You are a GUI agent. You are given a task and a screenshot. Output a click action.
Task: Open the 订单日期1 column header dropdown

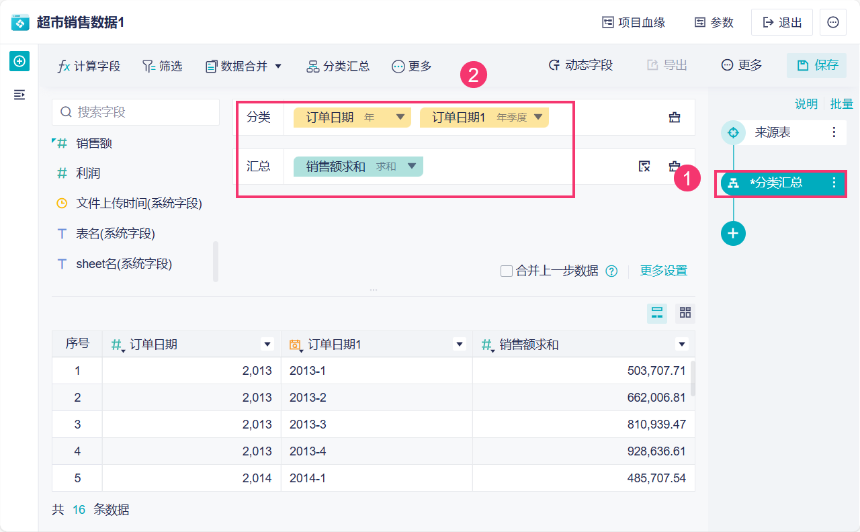(x=460, y=345)
